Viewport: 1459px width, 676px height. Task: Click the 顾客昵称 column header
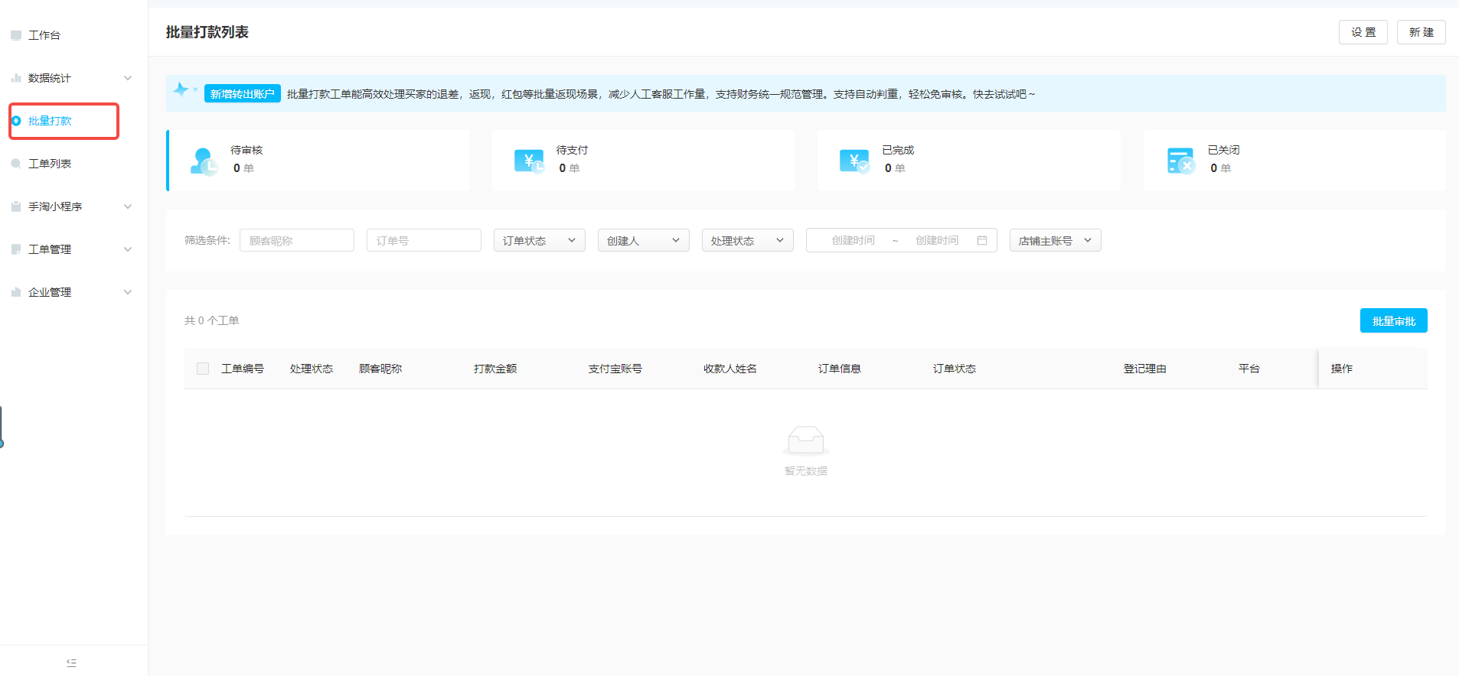click(380, 369)
